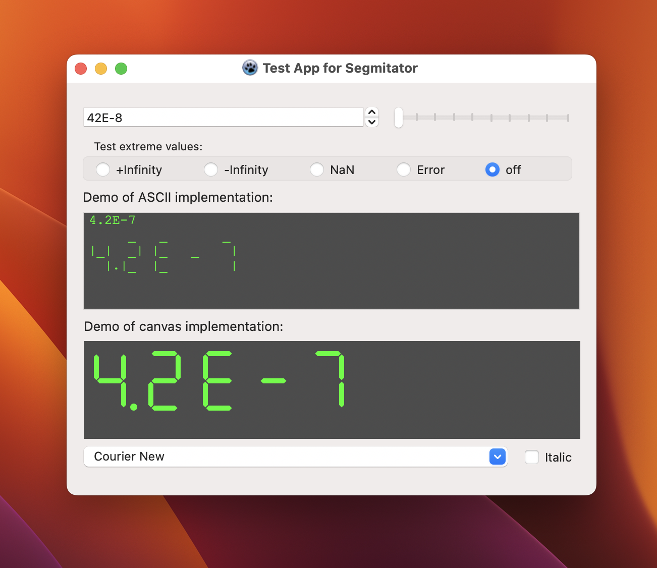Select the -Infinity radio button
Viewport: 657px width, 568px height.
pos(211,169)
